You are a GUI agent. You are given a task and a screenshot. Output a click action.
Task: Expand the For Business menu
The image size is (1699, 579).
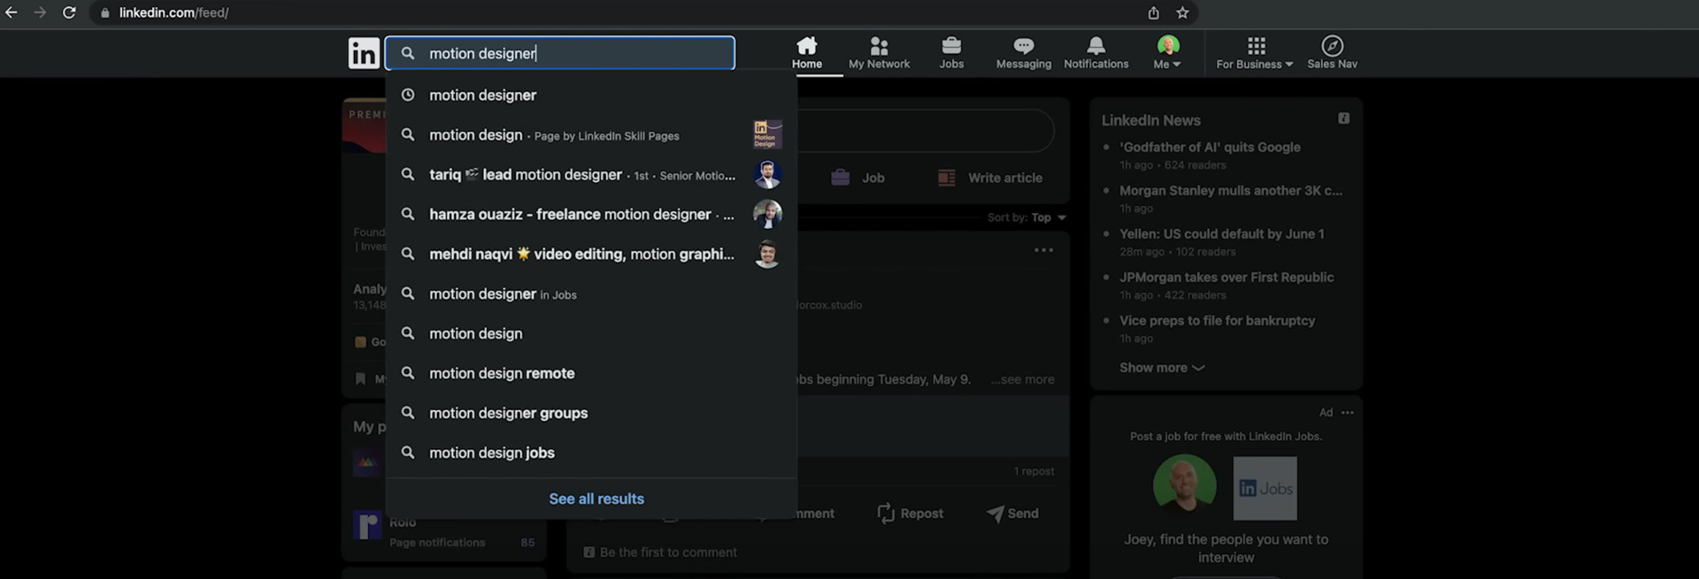(x=1255, y=53)
